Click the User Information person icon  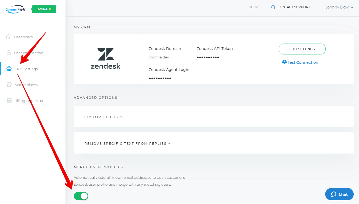tap(9, 53)
